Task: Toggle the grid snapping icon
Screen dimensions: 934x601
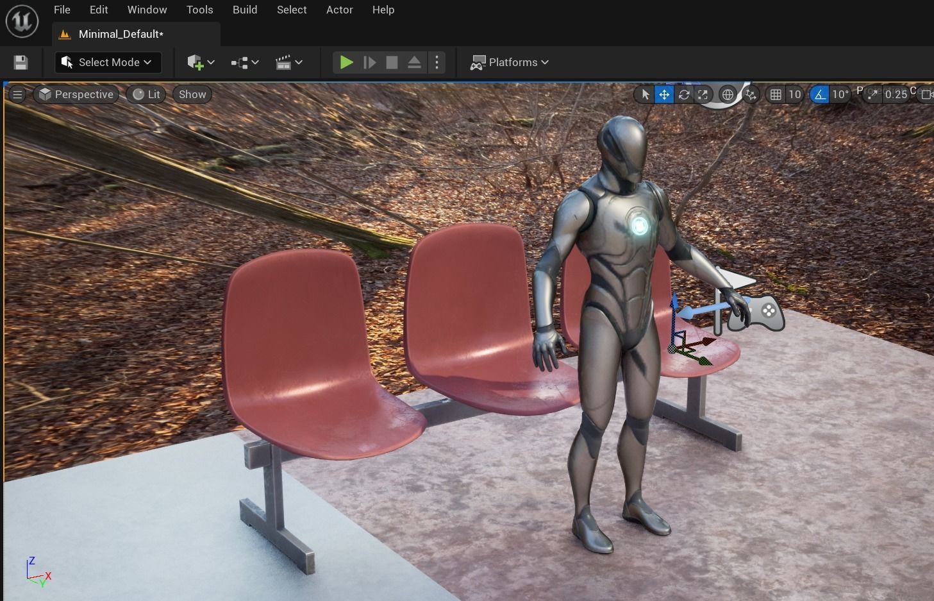Action: (776, 94)
